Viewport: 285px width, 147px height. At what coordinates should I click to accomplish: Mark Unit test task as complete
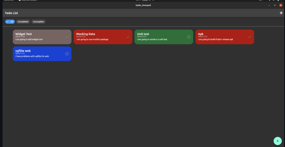pos(189,37)
